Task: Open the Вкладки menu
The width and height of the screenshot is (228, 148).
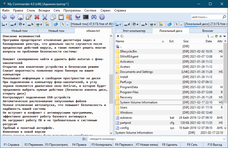Action: tap(44, 10)
